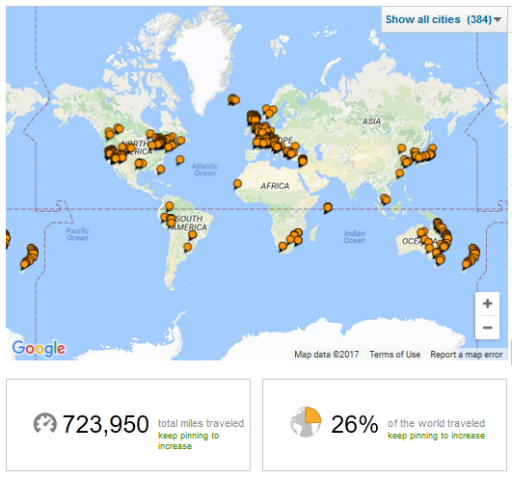This screenshot has height=479, width=512.
Task: Click the globe pie chart icon
Action: pyautogui.click(x=306, y=422)
